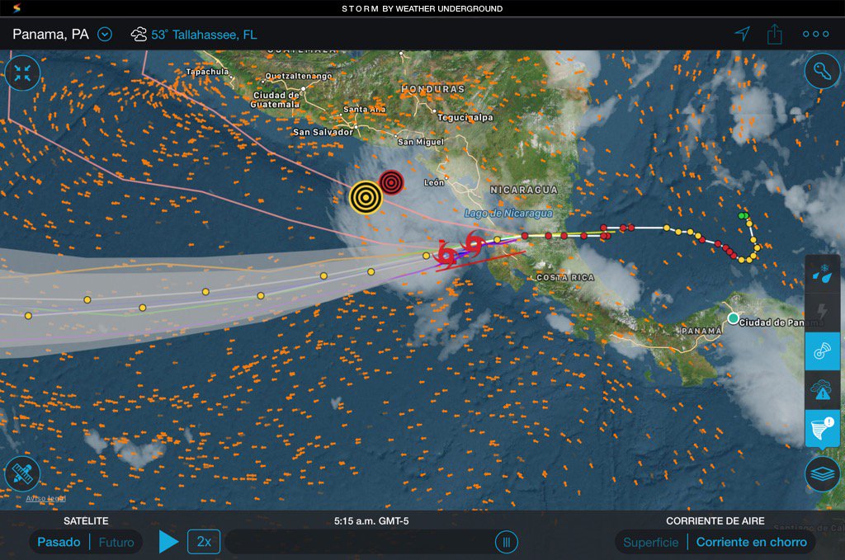The height and width of the screenshot is (560, 845).
Task: Click the timeline slider handle
Action: 506,542
